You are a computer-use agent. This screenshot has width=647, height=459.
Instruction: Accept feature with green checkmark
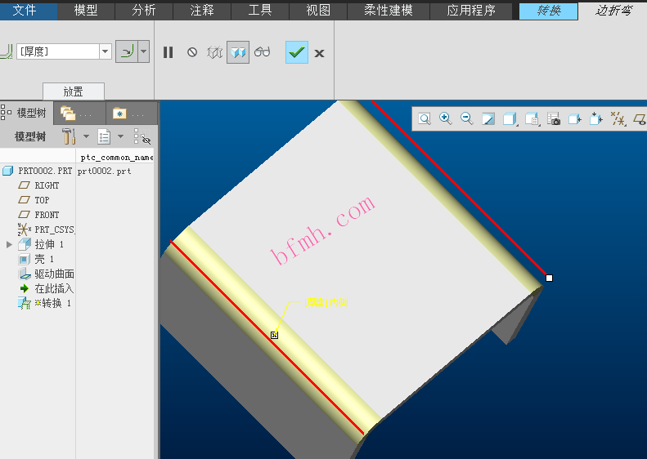[297, 52]
